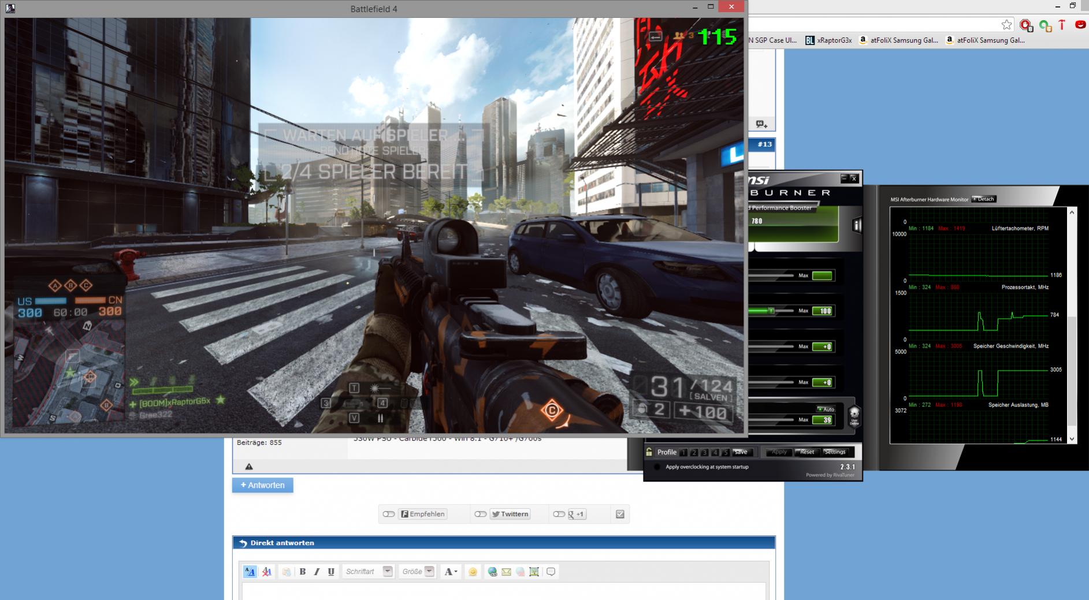Click the remove link icon
1089x600 pixels.
[521, 572]
